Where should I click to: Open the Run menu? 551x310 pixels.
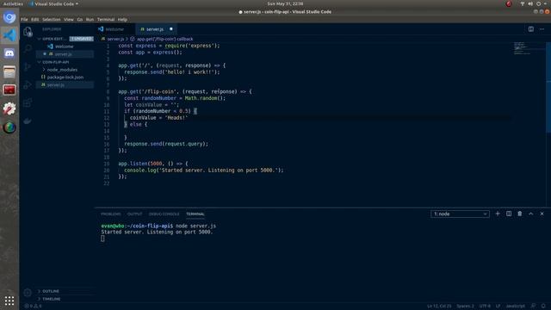click(x=90, y=19)
